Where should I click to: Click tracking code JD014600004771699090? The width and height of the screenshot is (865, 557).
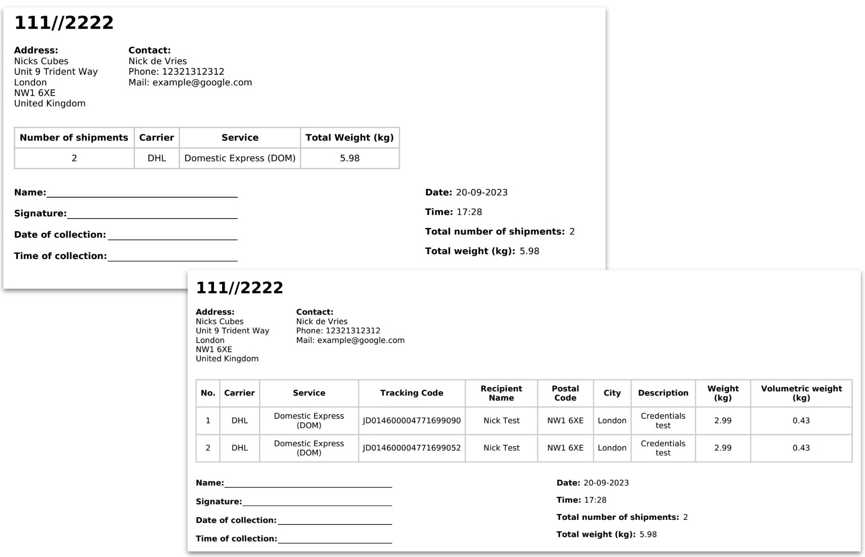[x=412, y=421]
